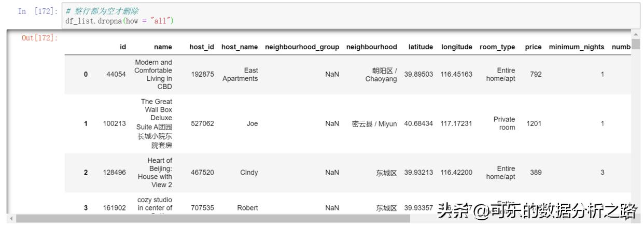Click the 'longitude' column header
Viewport: 643px width, 226px height.
(x=457, y=47)
